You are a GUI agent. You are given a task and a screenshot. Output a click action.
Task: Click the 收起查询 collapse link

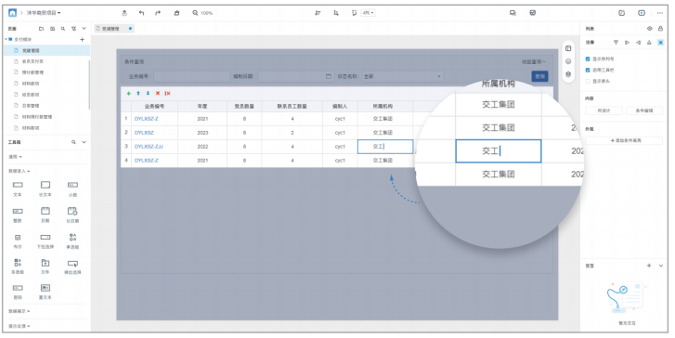pyautogui.click(x=534, y=62)
